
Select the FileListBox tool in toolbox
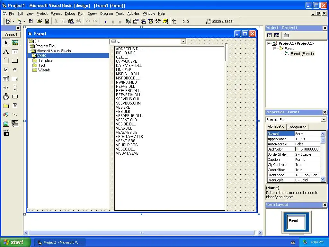point(15,105)
